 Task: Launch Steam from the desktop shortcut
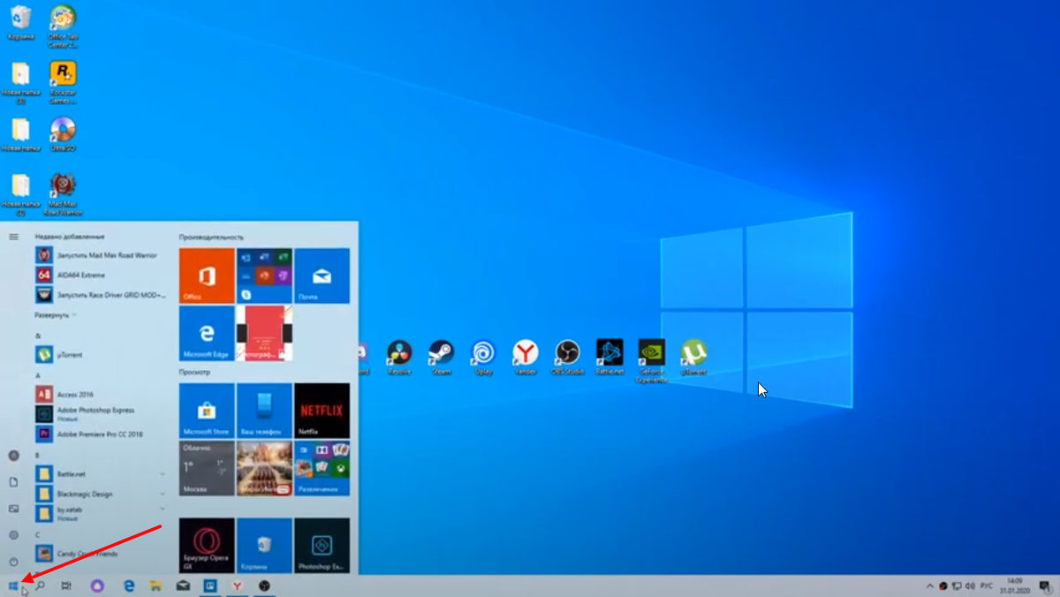(441, 357)
